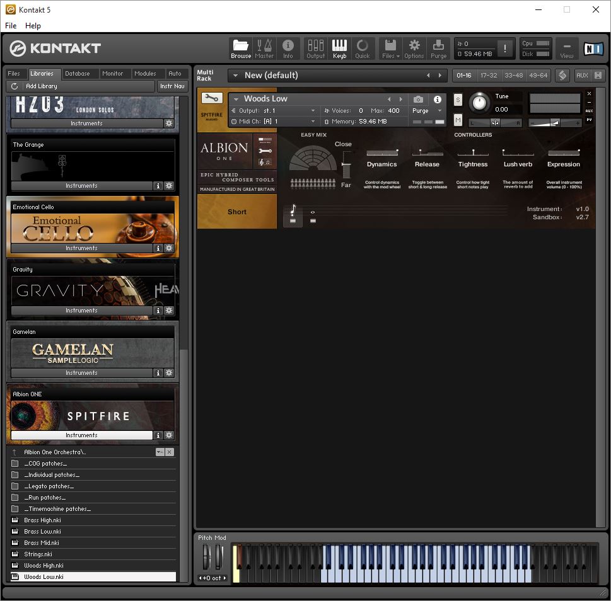Open the File menu
Image resolution: width=611 pixels, height=601 pixels.
point(11,26)
